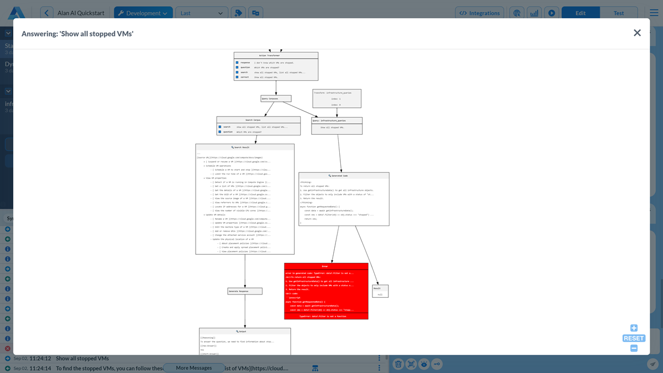Click the analytics bar chart icon in the top bar
Image resolution: width=663 pixels, height=373 pixels.
[534, 12]
